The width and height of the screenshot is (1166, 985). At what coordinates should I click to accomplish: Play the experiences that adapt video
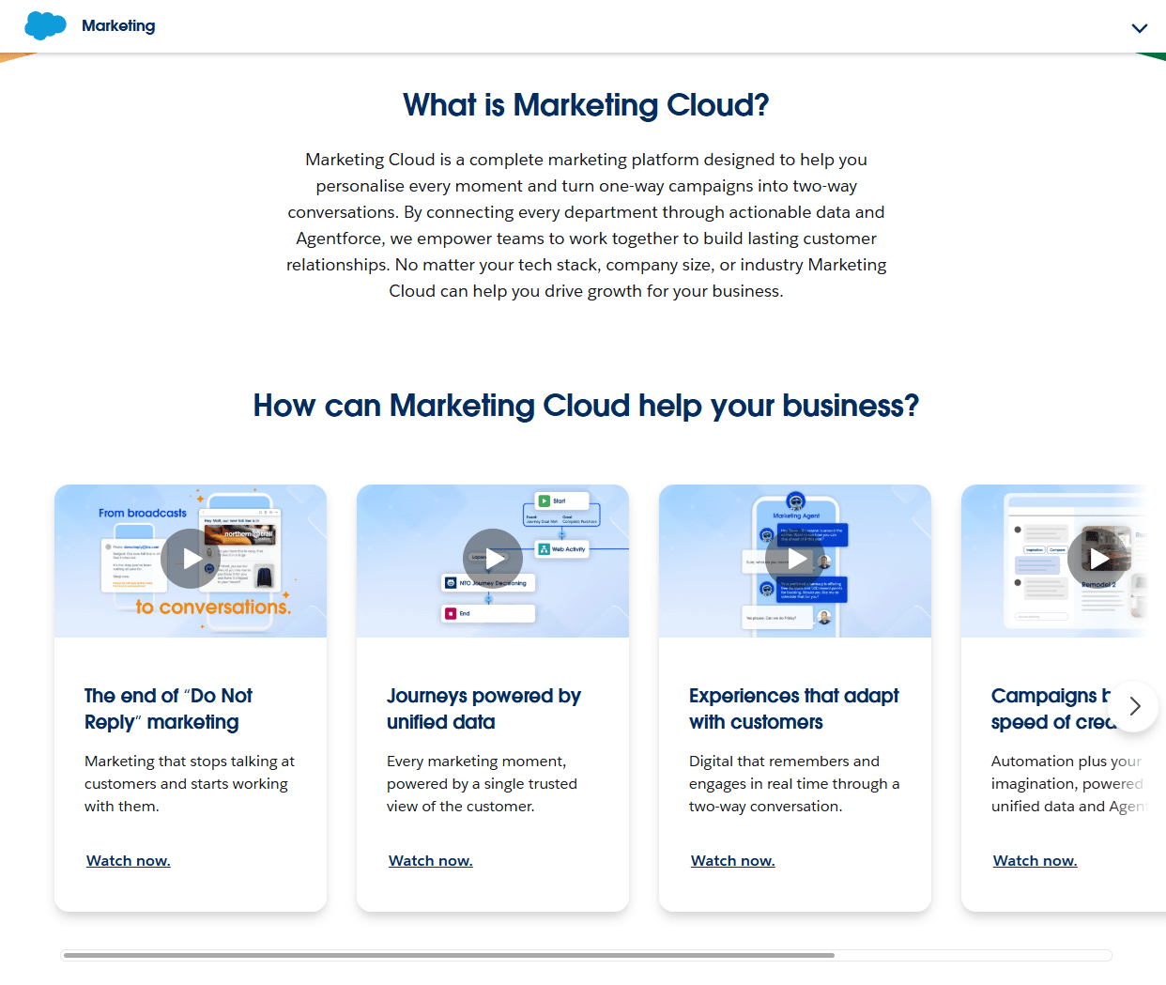pyautogui.click(x=794, y=558)
